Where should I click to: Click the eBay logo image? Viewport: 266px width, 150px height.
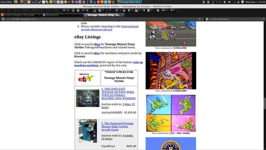click(86, 78)
